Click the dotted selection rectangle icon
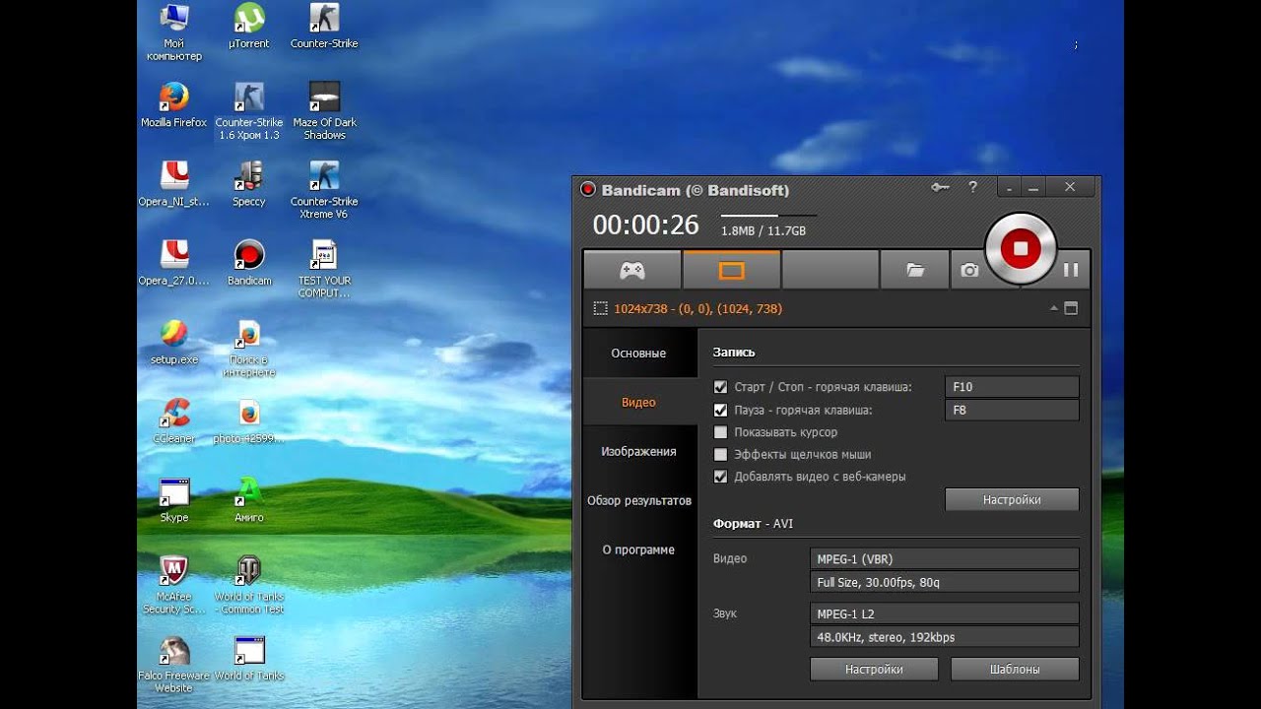This screenshot has height=709, width=1261. tap(600, 308)
